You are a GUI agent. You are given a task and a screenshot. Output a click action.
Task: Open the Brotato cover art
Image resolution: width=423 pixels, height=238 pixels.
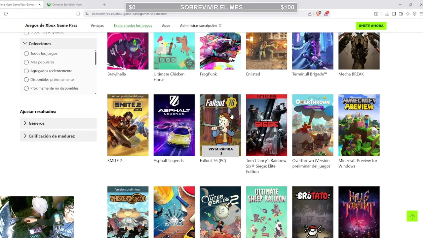(313, 212)
